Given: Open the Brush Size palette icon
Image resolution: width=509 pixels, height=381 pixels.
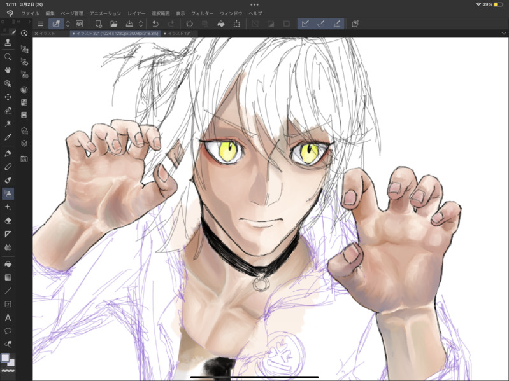Looking at the screenshot, I should point(24,74).
